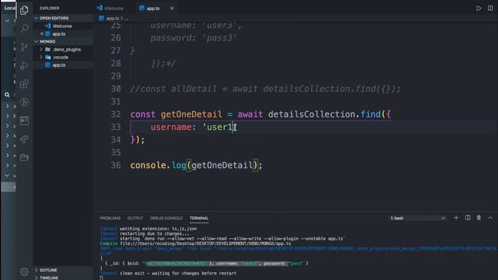
Task: Open the Debug Console panel tab
Action: tap(166, 218)
